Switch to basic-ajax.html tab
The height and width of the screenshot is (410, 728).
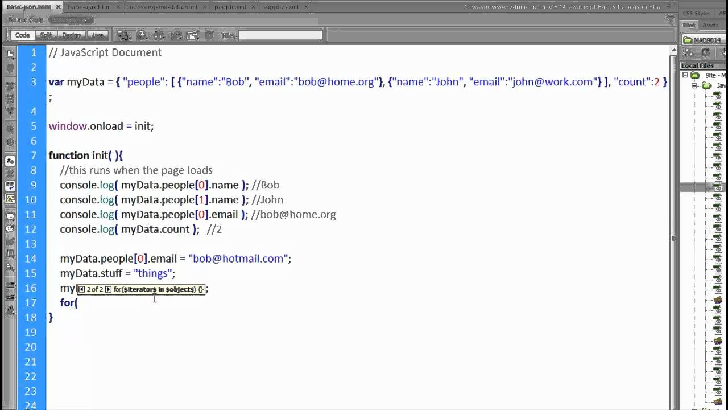89,7
